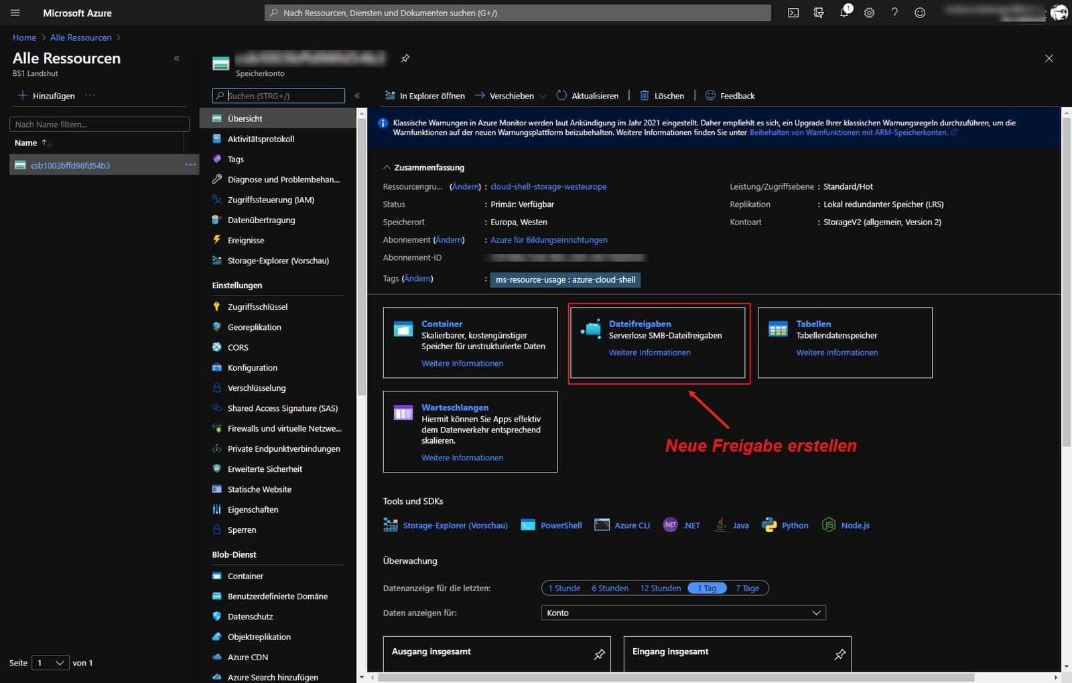Select the 7 Tage time range
Screen dimensions: 1072x683
[x=748, y=588]
